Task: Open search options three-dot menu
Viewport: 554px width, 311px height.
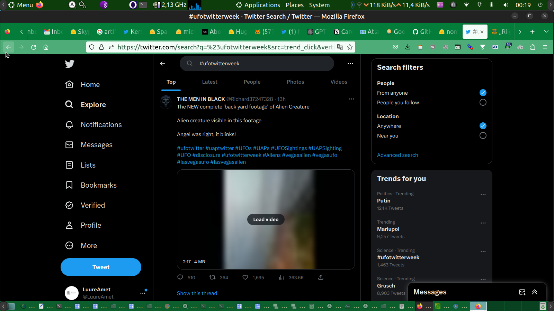Action: [x=350, y=64]
